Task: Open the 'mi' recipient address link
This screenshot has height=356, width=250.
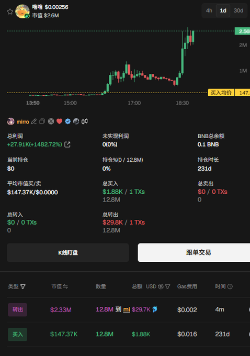Action: (x=127, y=309)
